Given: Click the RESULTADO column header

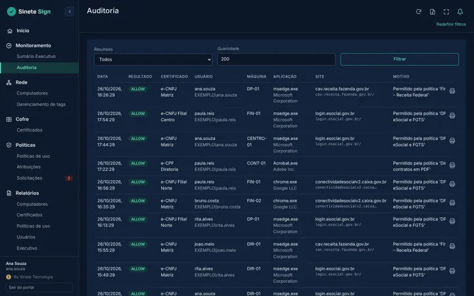Looking at the screenshot, I should [140, 77].
